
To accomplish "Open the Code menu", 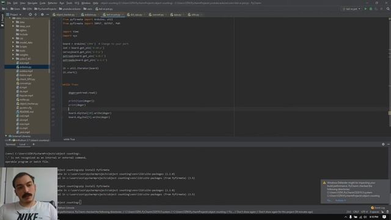I will tap(43, 3).
